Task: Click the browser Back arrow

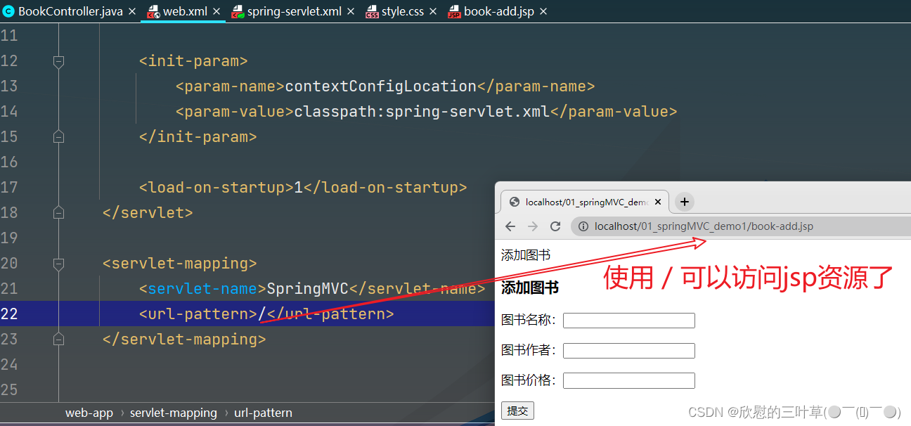Action: click(x=510, y=226)
